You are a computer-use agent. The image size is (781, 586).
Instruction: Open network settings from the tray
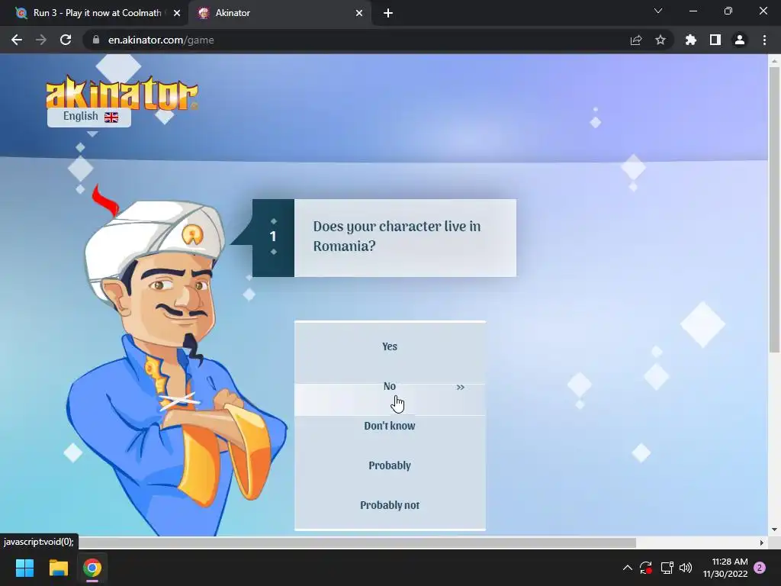[667, 568]
